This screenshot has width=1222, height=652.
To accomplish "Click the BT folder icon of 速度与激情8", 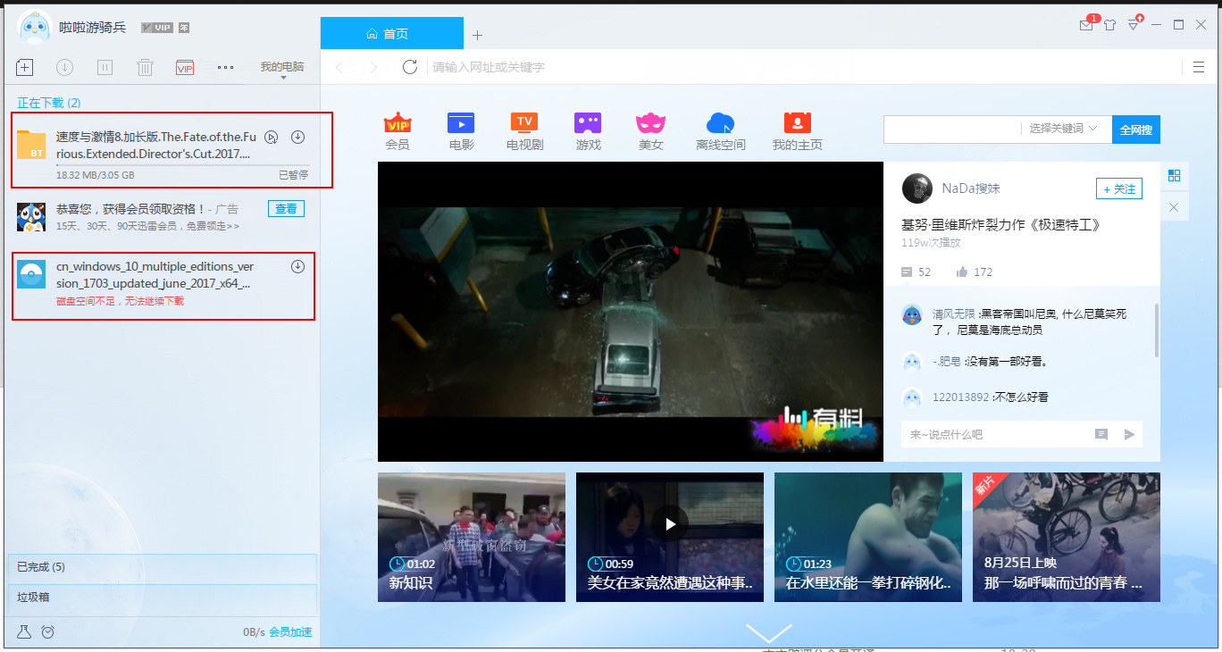I will click(32, 145).
